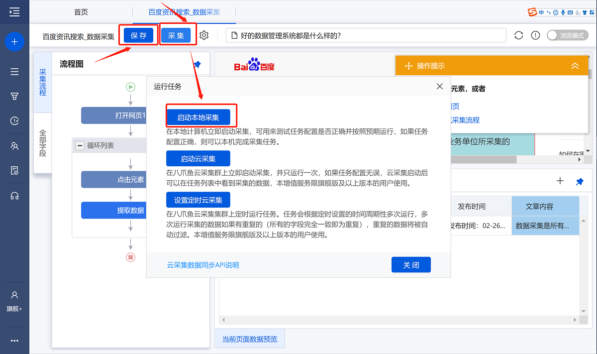Refresh the page with reload icon
The image size is (597, 354).
tap(519, 35)
